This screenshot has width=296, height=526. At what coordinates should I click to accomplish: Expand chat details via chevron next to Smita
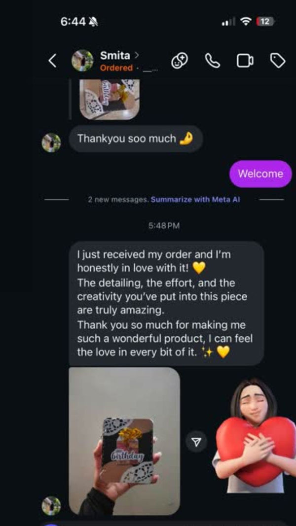[x=137, y=55]
